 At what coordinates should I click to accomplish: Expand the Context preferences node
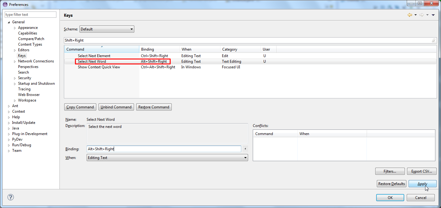click(x=9, y=111)
